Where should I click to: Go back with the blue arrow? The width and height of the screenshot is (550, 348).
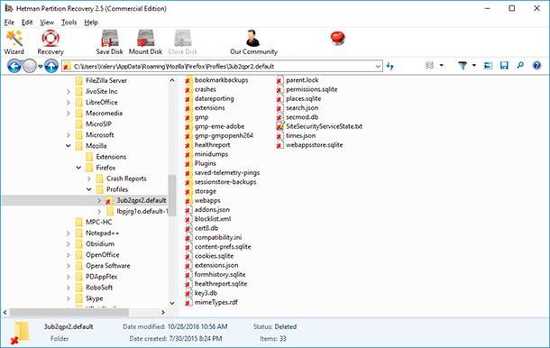[14, 66]
